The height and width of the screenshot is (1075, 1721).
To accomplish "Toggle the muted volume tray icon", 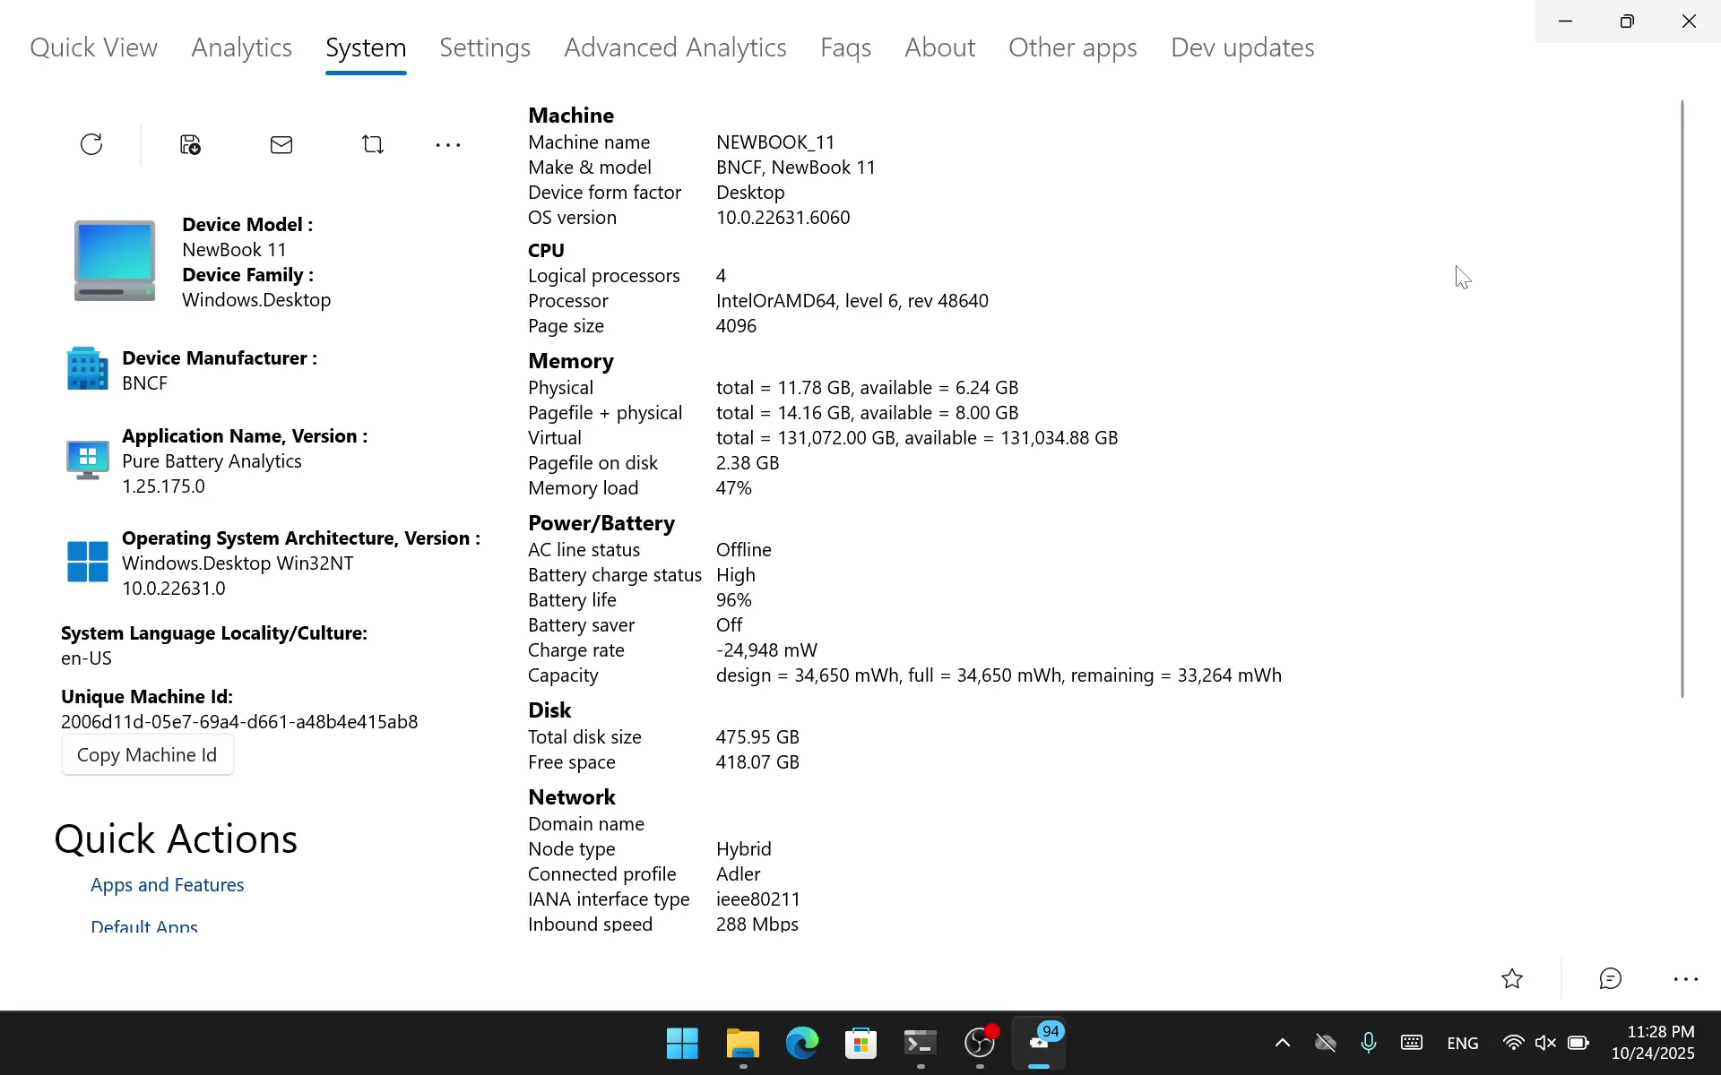I will pos(1545,1043).
